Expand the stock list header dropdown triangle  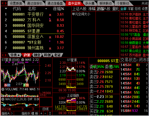click(x=6, y=9)
